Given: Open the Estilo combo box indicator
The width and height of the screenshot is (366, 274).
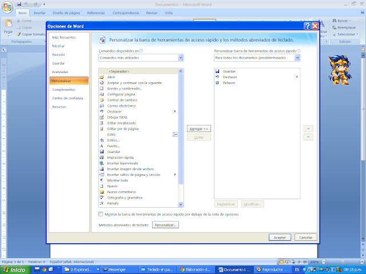Looking at the screenshot, I should [x=175, y=135].
